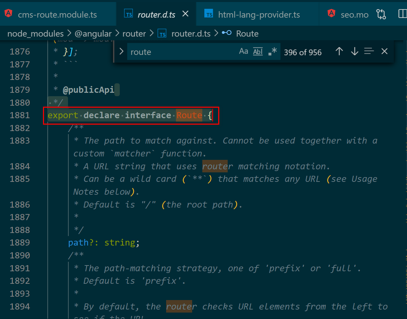Close the router.d.ts tab
Image resolution: width=407 pixels, height=319 pixels.
[185, 14]
